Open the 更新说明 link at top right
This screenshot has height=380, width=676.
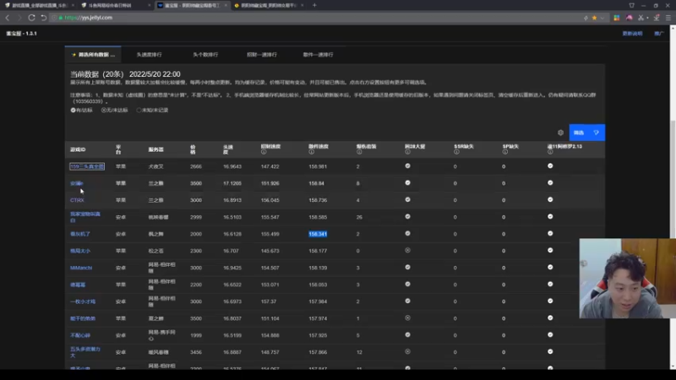632,34
